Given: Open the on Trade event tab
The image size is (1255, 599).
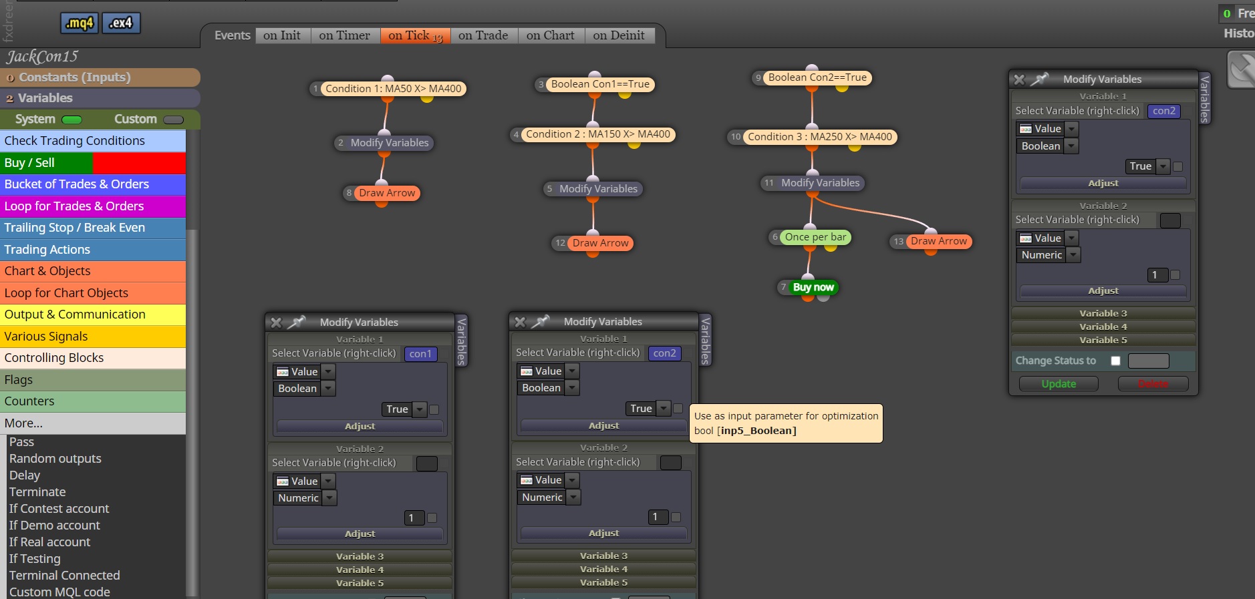Looking at the screenshot, I should coord(483,35).
